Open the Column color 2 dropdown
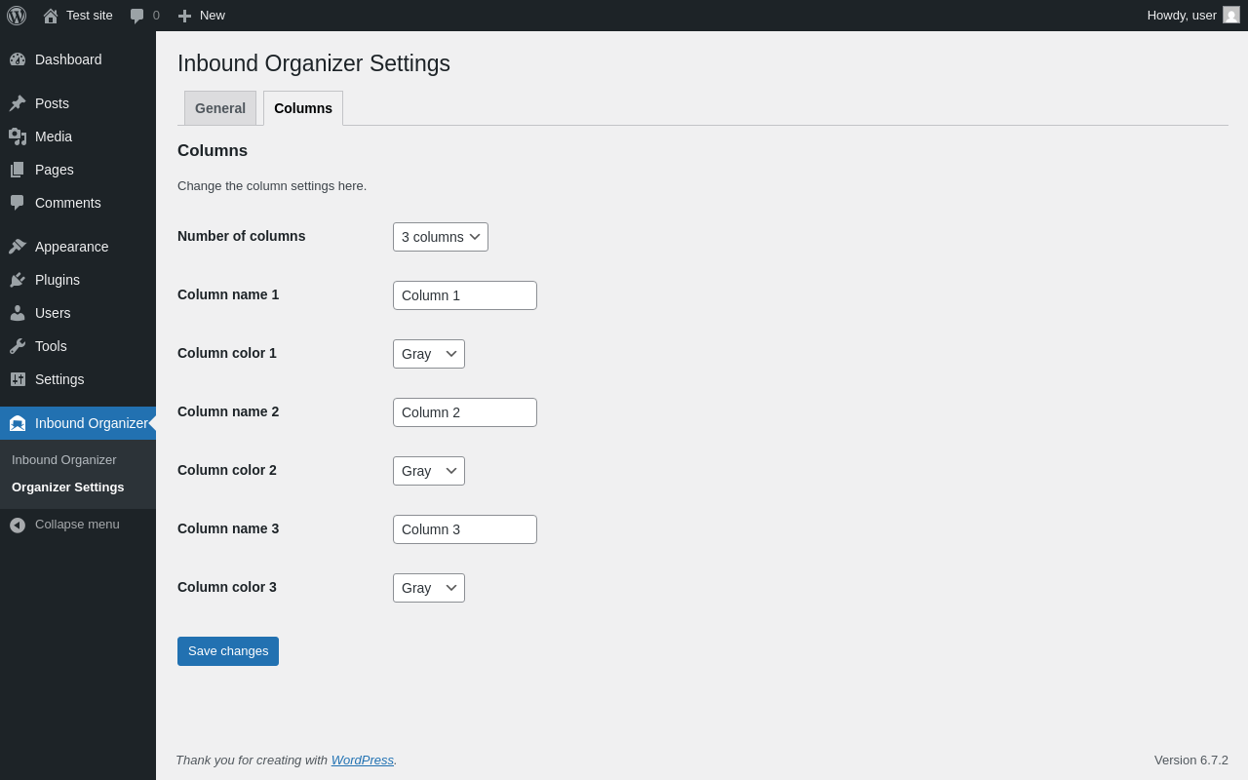Viewport: 1248px width, 780px height. click(429, 471)
